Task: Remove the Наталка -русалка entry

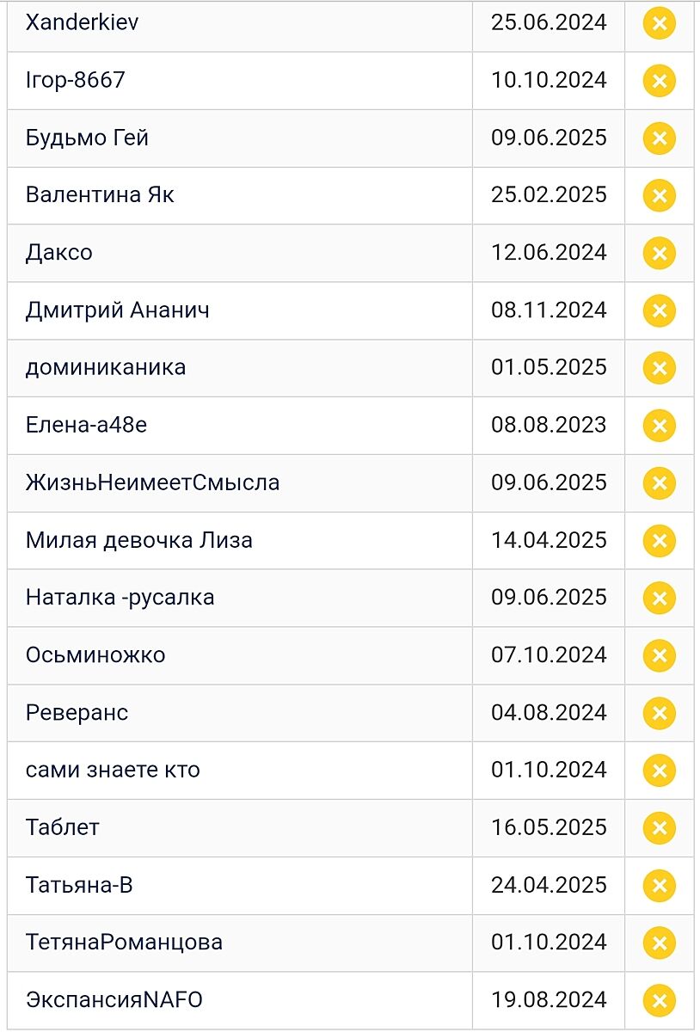Action: click(x=659, y=598)
